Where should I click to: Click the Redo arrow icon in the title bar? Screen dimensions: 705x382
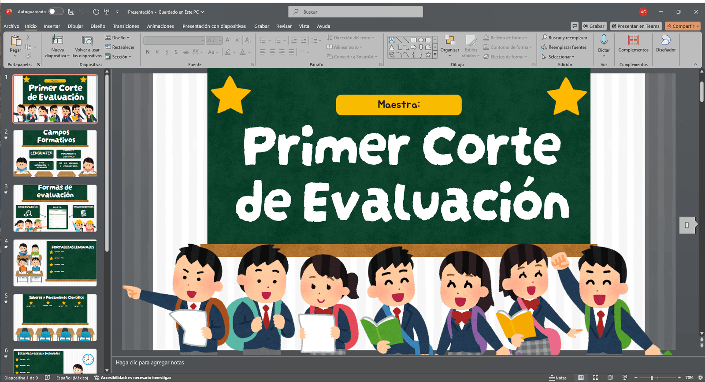[96, 12]
